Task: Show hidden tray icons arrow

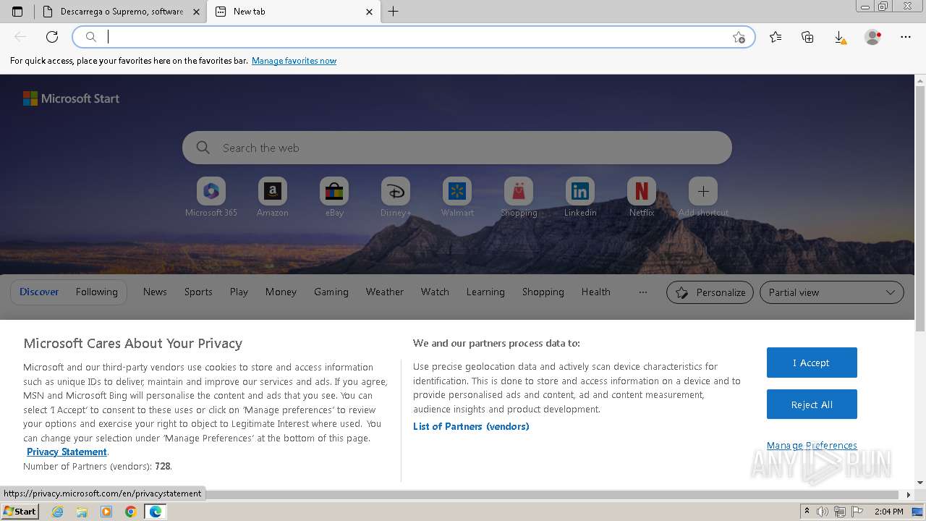Action: pos(807,512)
